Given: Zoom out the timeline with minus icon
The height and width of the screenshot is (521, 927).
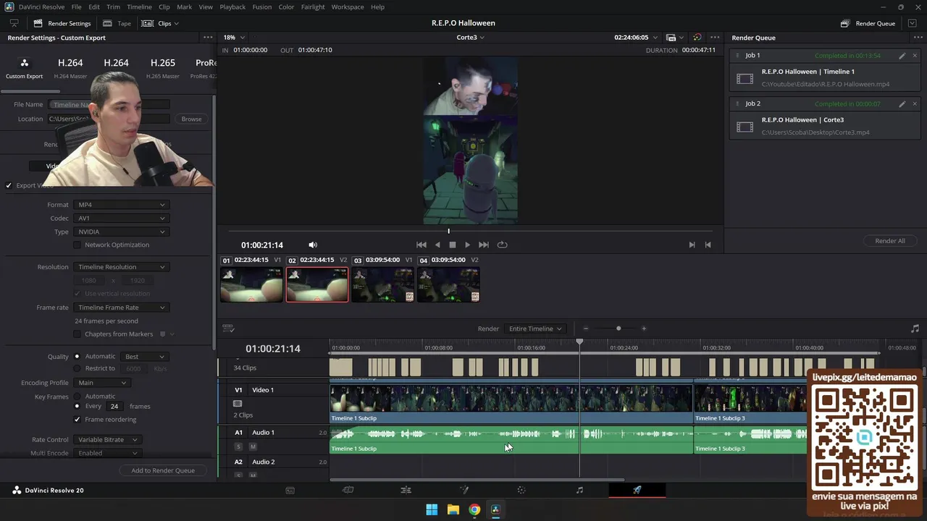Looking at the screenshot, I should (x=586, y=329).
